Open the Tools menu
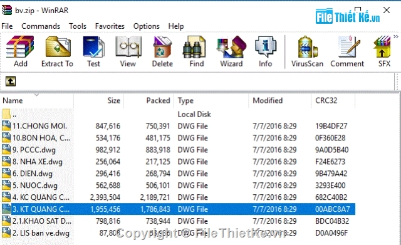Image resolution: width=401 pixels, height=245 pixels. click(78, 26)
